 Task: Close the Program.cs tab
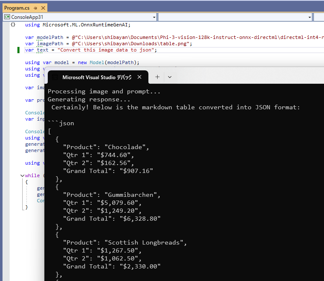point(43,8)
